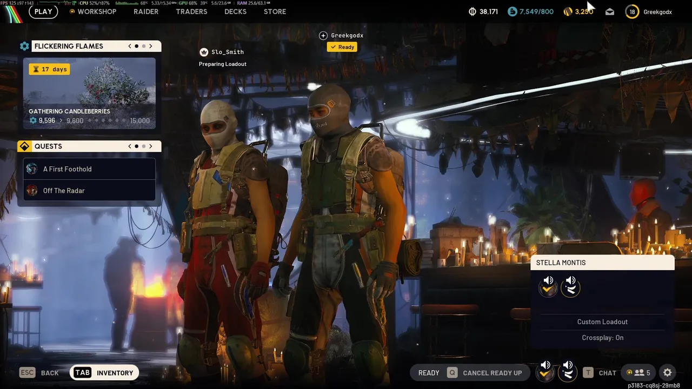Viewport: 692px width, 389px height.
Task: Click the Candleberries 9,596 progress bar
Action: [89, 120]
